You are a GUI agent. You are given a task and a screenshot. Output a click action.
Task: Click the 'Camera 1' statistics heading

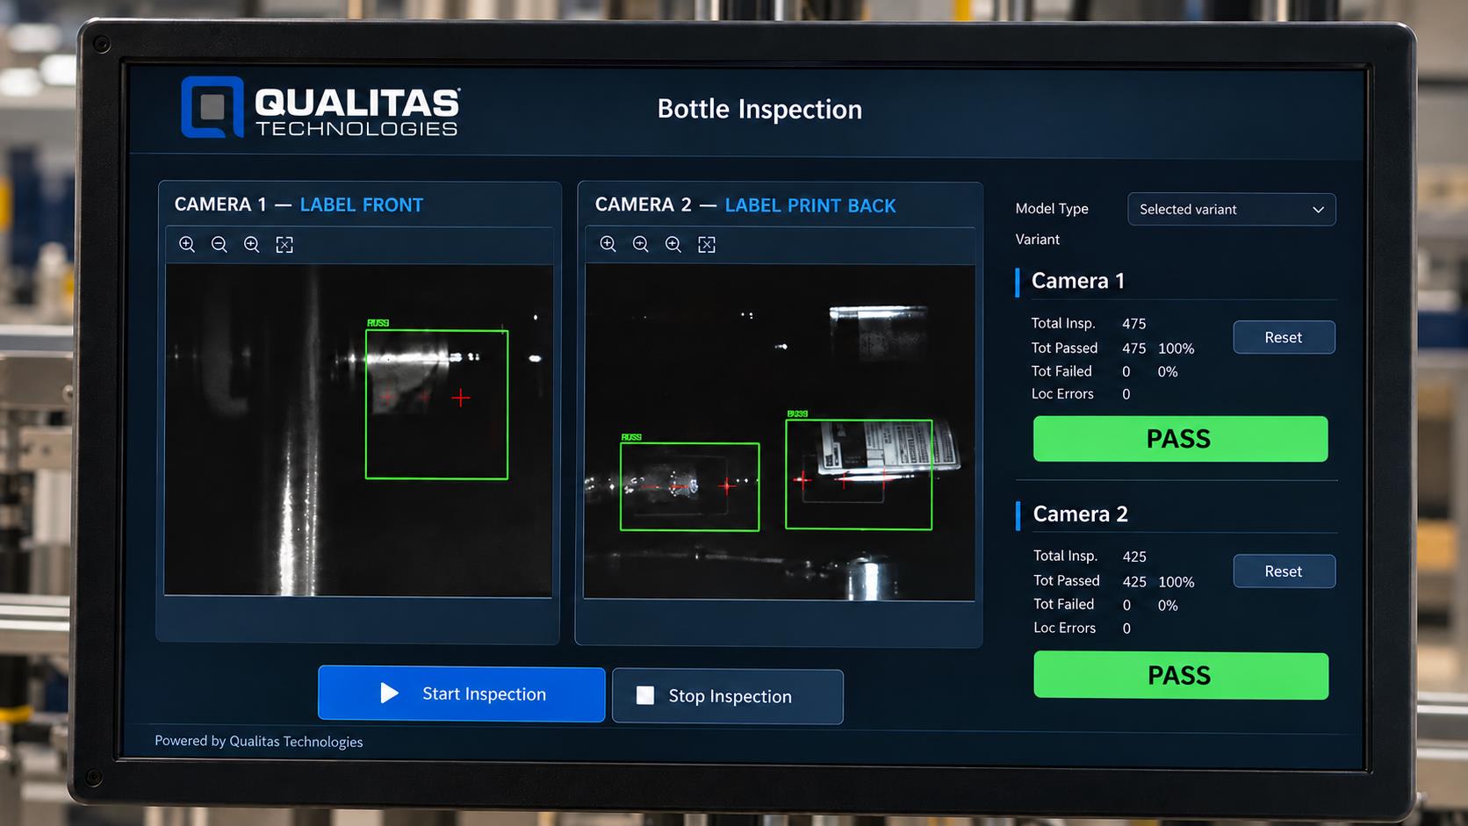click(1078, 281)
